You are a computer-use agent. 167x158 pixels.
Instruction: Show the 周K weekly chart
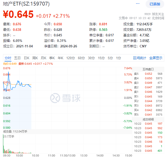point(35,58)
